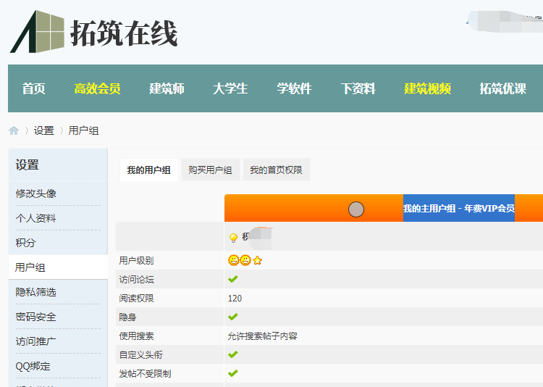
Task: Click the 用户级别 row label
Action: pyautogui.click(x=136, y=260)
